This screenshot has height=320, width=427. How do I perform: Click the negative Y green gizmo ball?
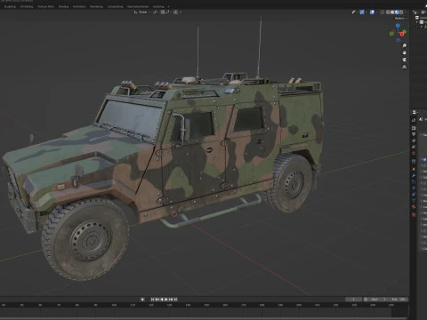391,34
